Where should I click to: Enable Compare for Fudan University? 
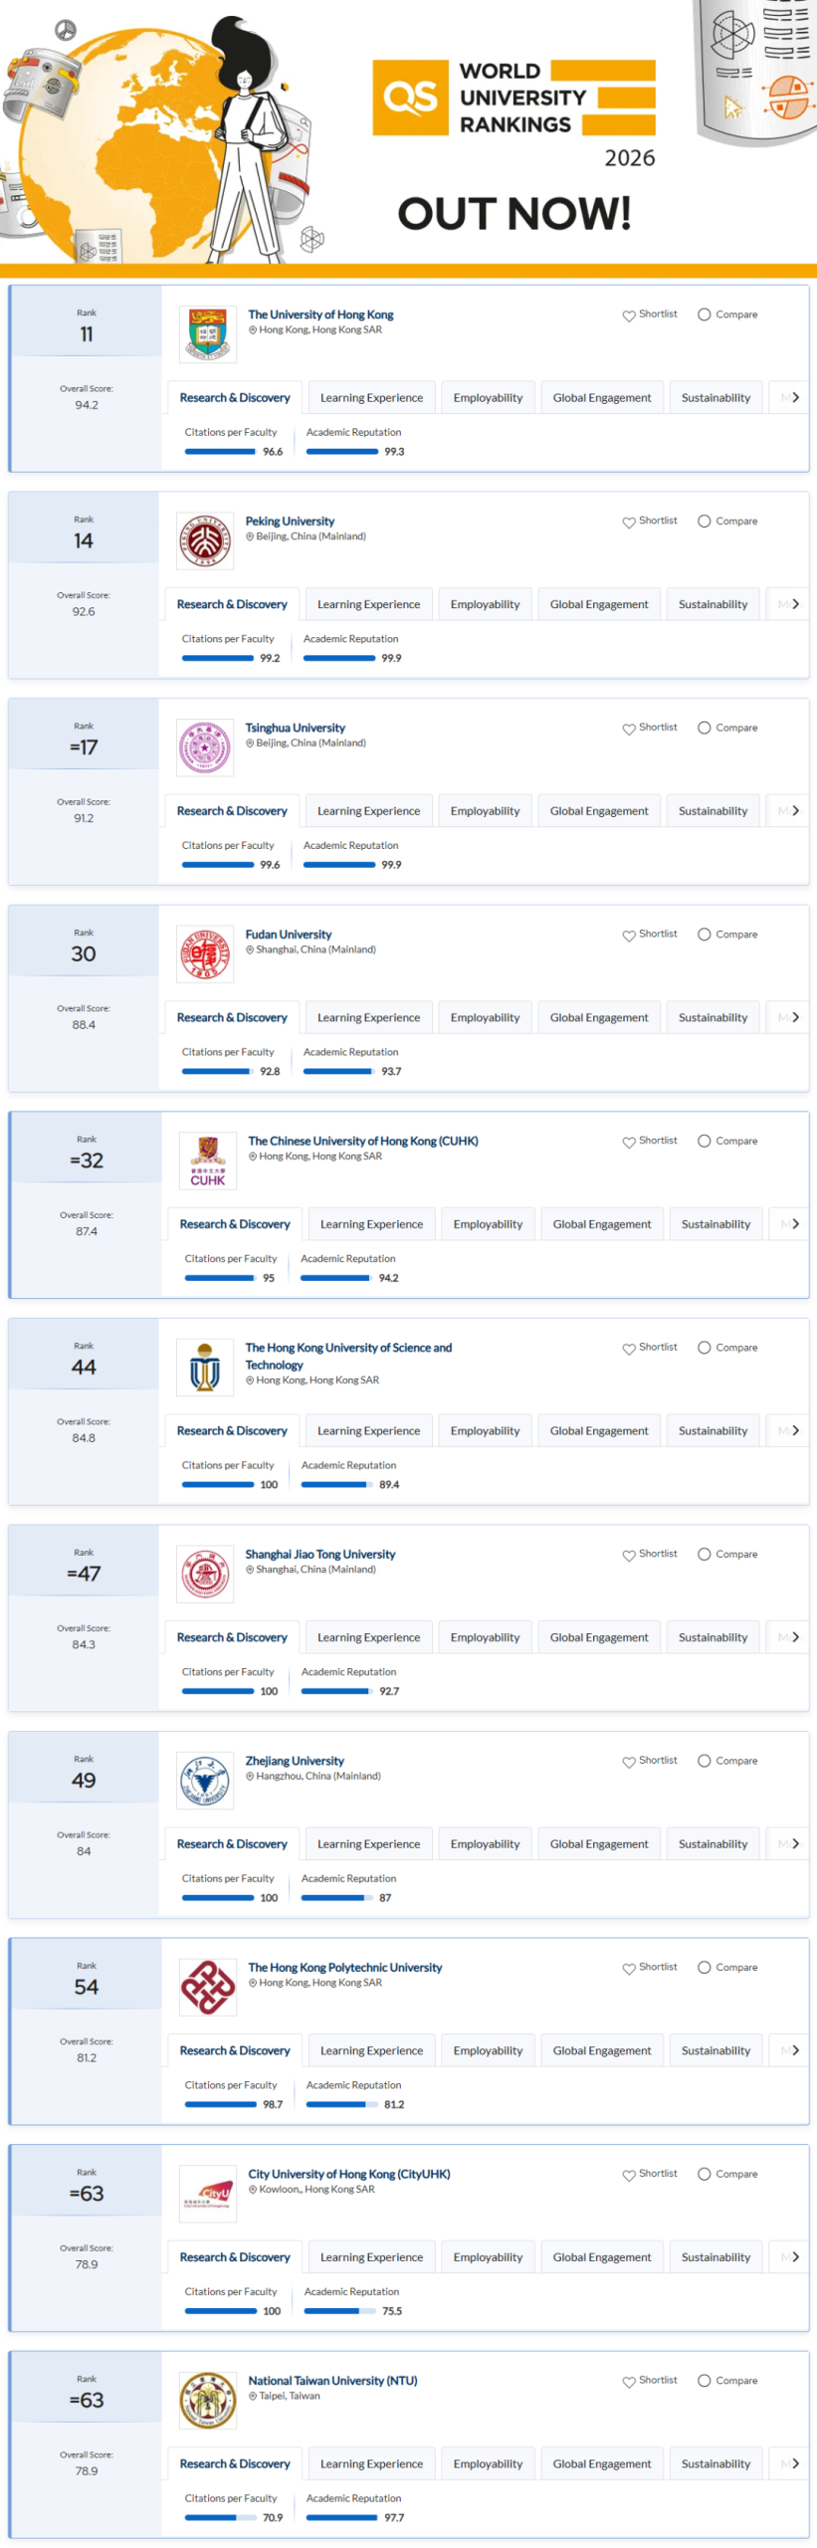(x=727, y=935)
